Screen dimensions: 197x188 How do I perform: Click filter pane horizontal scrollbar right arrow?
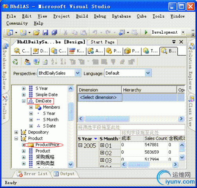(181, 119)
